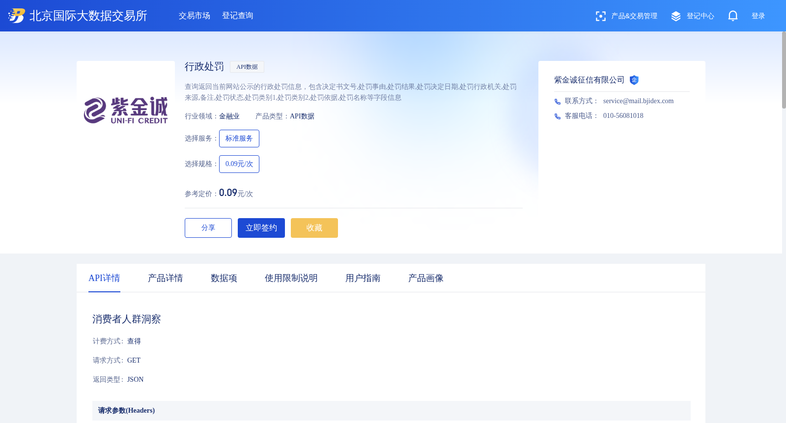Click the enterprise verified shield badge
Viewport: 786px width, 423px height.
(x=634, y=80)
